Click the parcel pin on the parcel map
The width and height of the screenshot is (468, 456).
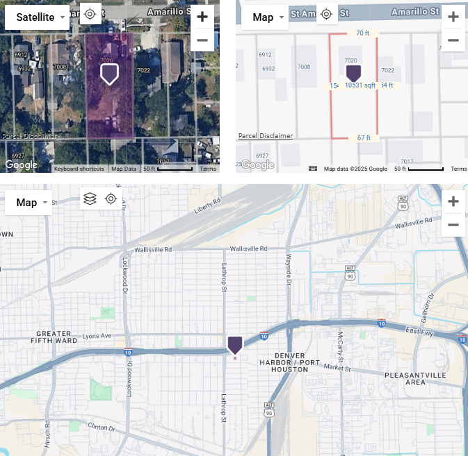point(353,74)
